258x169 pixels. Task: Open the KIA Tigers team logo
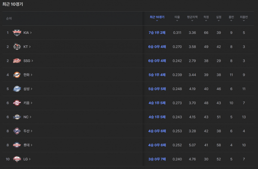(x=17, y=33)
